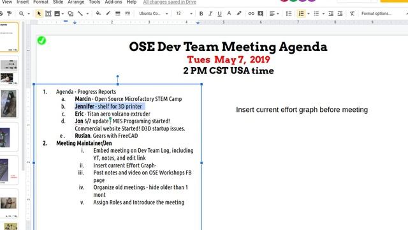Click the Add comment icon
This screenshot has width=408, height=230.
[260, 13]
